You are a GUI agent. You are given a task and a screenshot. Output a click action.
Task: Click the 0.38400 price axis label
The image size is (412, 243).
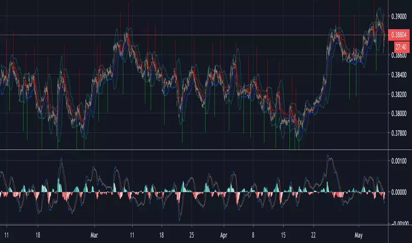399,75
